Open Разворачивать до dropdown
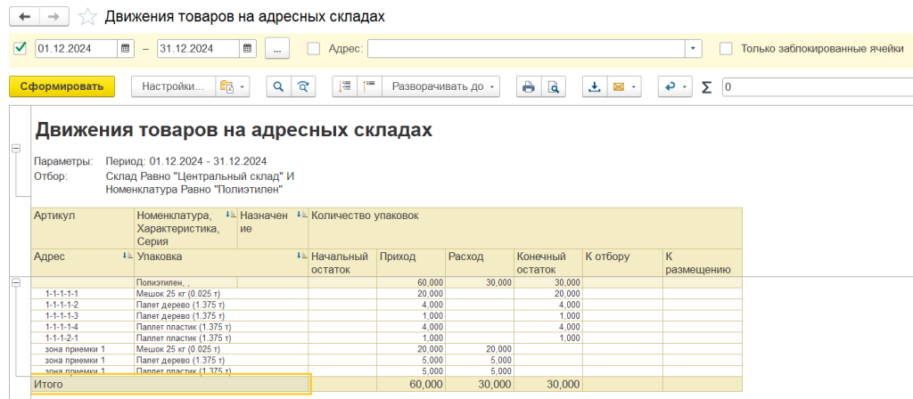 [442, 86]
